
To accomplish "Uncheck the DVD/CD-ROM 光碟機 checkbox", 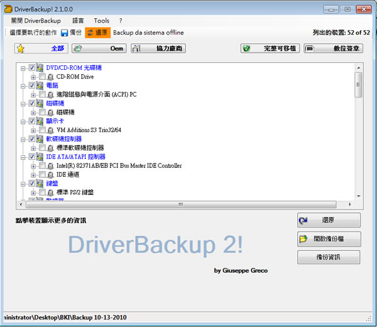I will 32,68.
